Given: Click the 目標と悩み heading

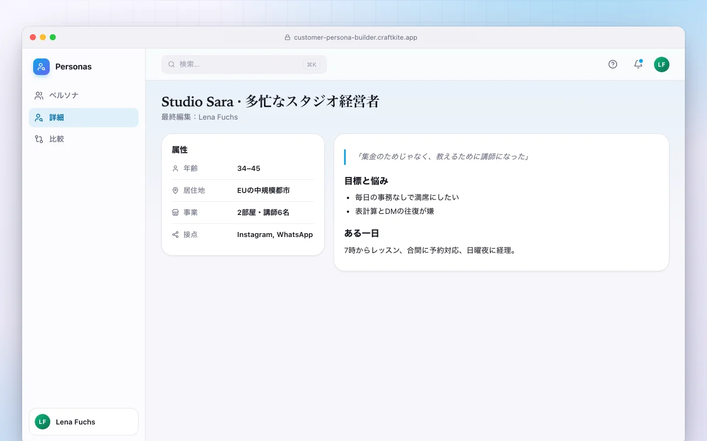Looking at the screenshot, I should point(366,181).
